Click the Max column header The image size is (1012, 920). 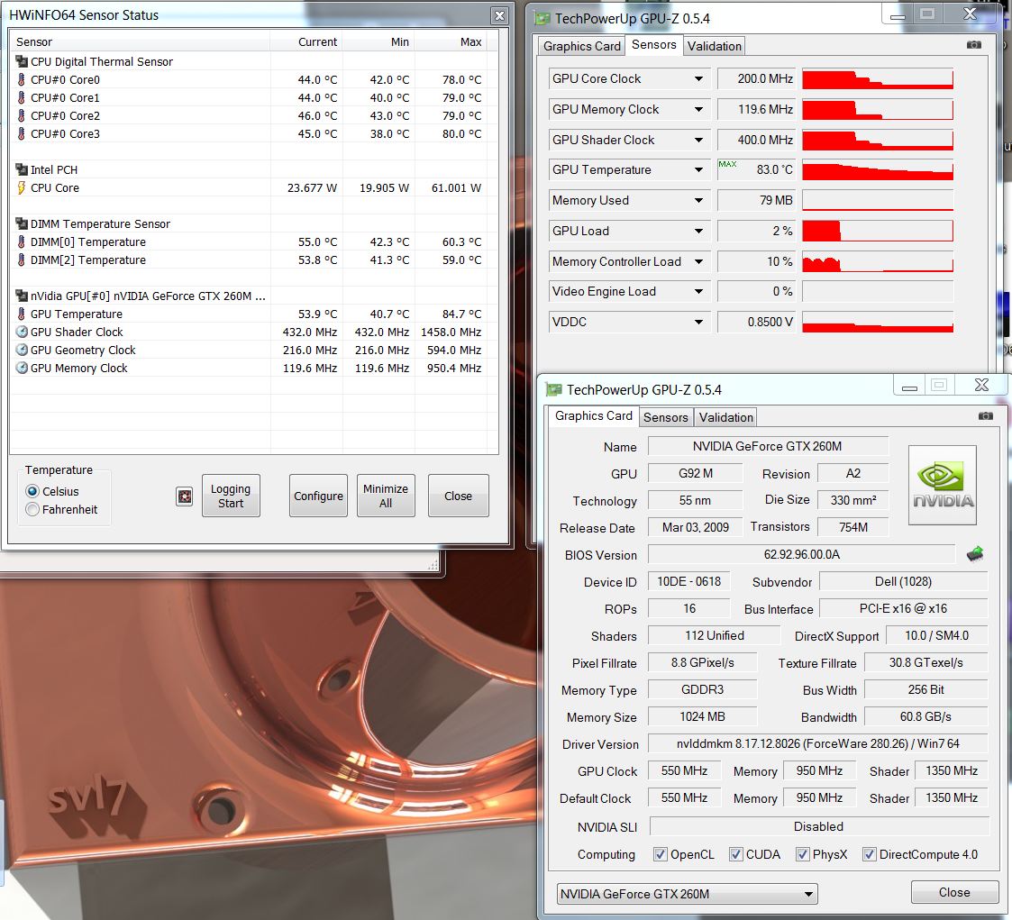(451, 42)
